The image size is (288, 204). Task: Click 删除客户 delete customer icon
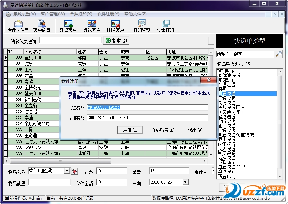115,26
